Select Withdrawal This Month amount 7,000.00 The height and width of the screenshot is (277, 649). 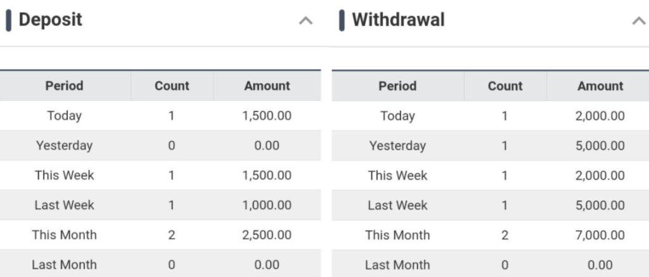tap(600, 235)
